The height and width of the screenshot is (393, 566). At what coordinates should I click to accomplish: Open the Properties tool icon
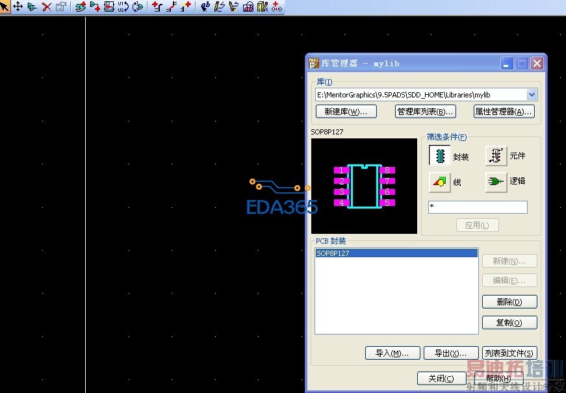point(60,6)
